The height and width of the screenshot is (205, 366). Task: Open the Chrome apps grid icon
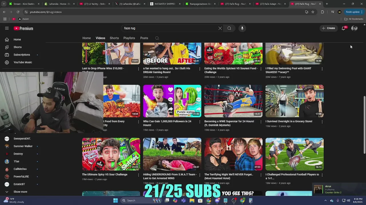click(5, 19)
